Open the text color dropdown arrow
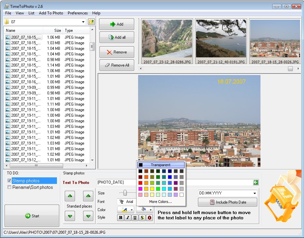 pos(132,210)
